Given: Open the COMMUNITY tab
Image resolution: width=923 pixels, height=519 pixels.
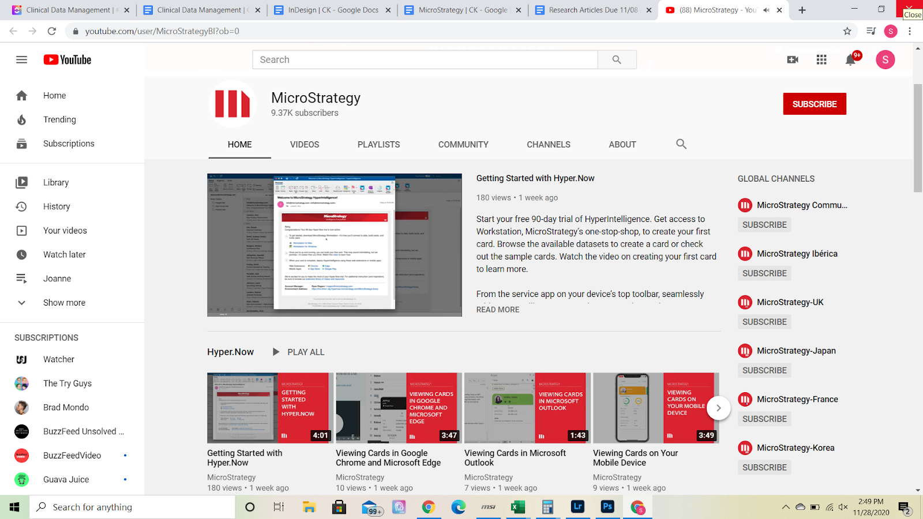Looking at the screenshot, I should 463,145.
